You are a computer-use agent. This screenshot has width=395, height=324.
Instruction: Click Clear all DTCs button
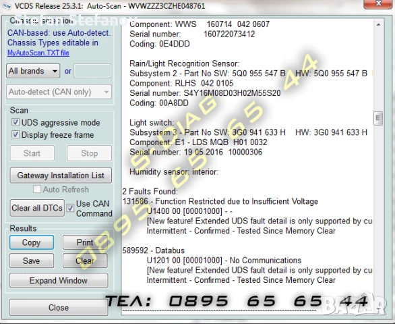click(x=37, y=208)
